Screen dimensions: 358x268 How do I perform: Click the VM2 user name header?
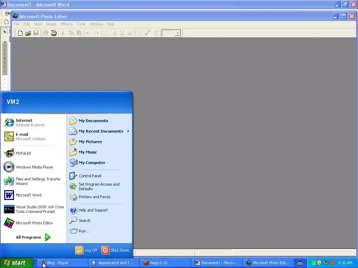point(13,102)
